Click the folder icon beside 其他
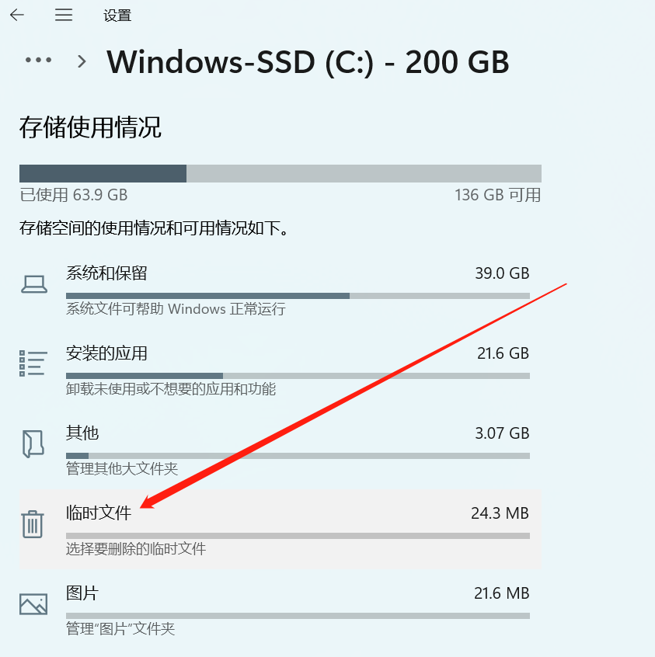The height and width of the screenshot is (657, 655). point(33,443)
